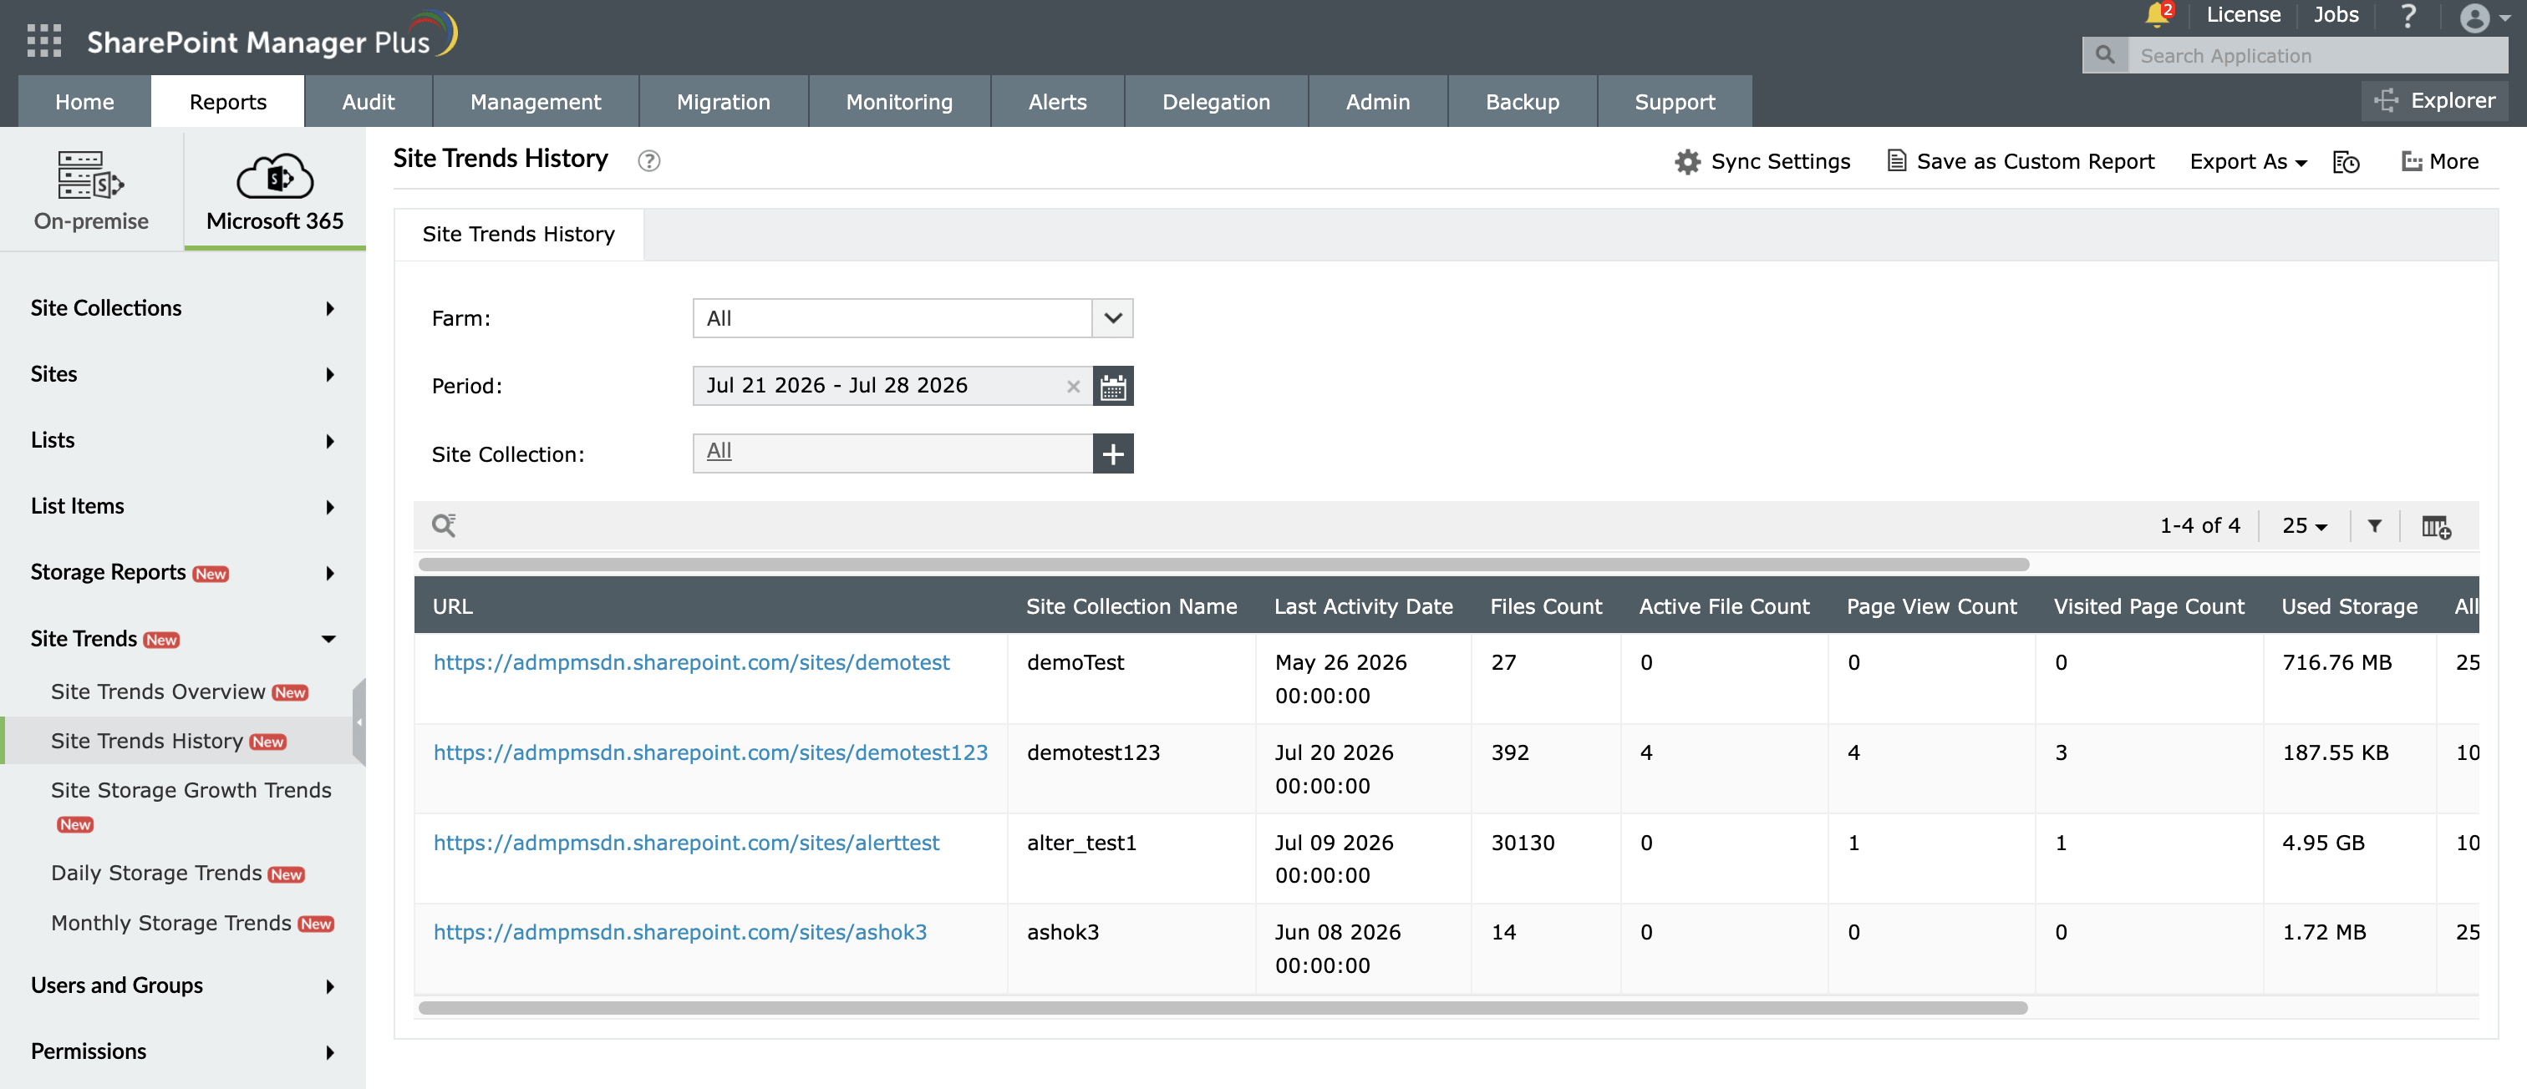
Task: Switch to the Monitoring tab
Action: point(898,102)
